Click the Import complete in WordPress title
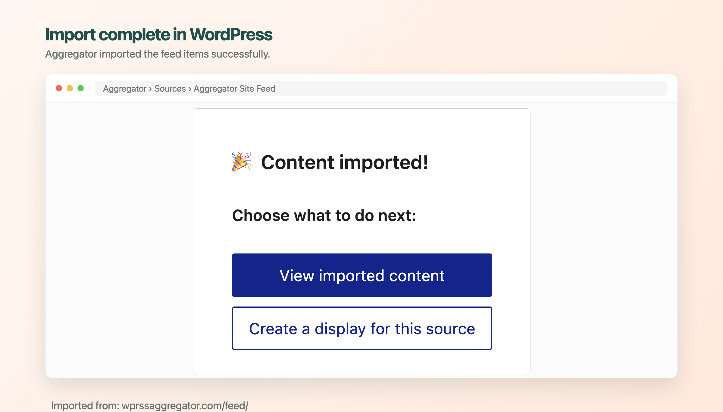723x412 pixels. [x=159, y=34]
